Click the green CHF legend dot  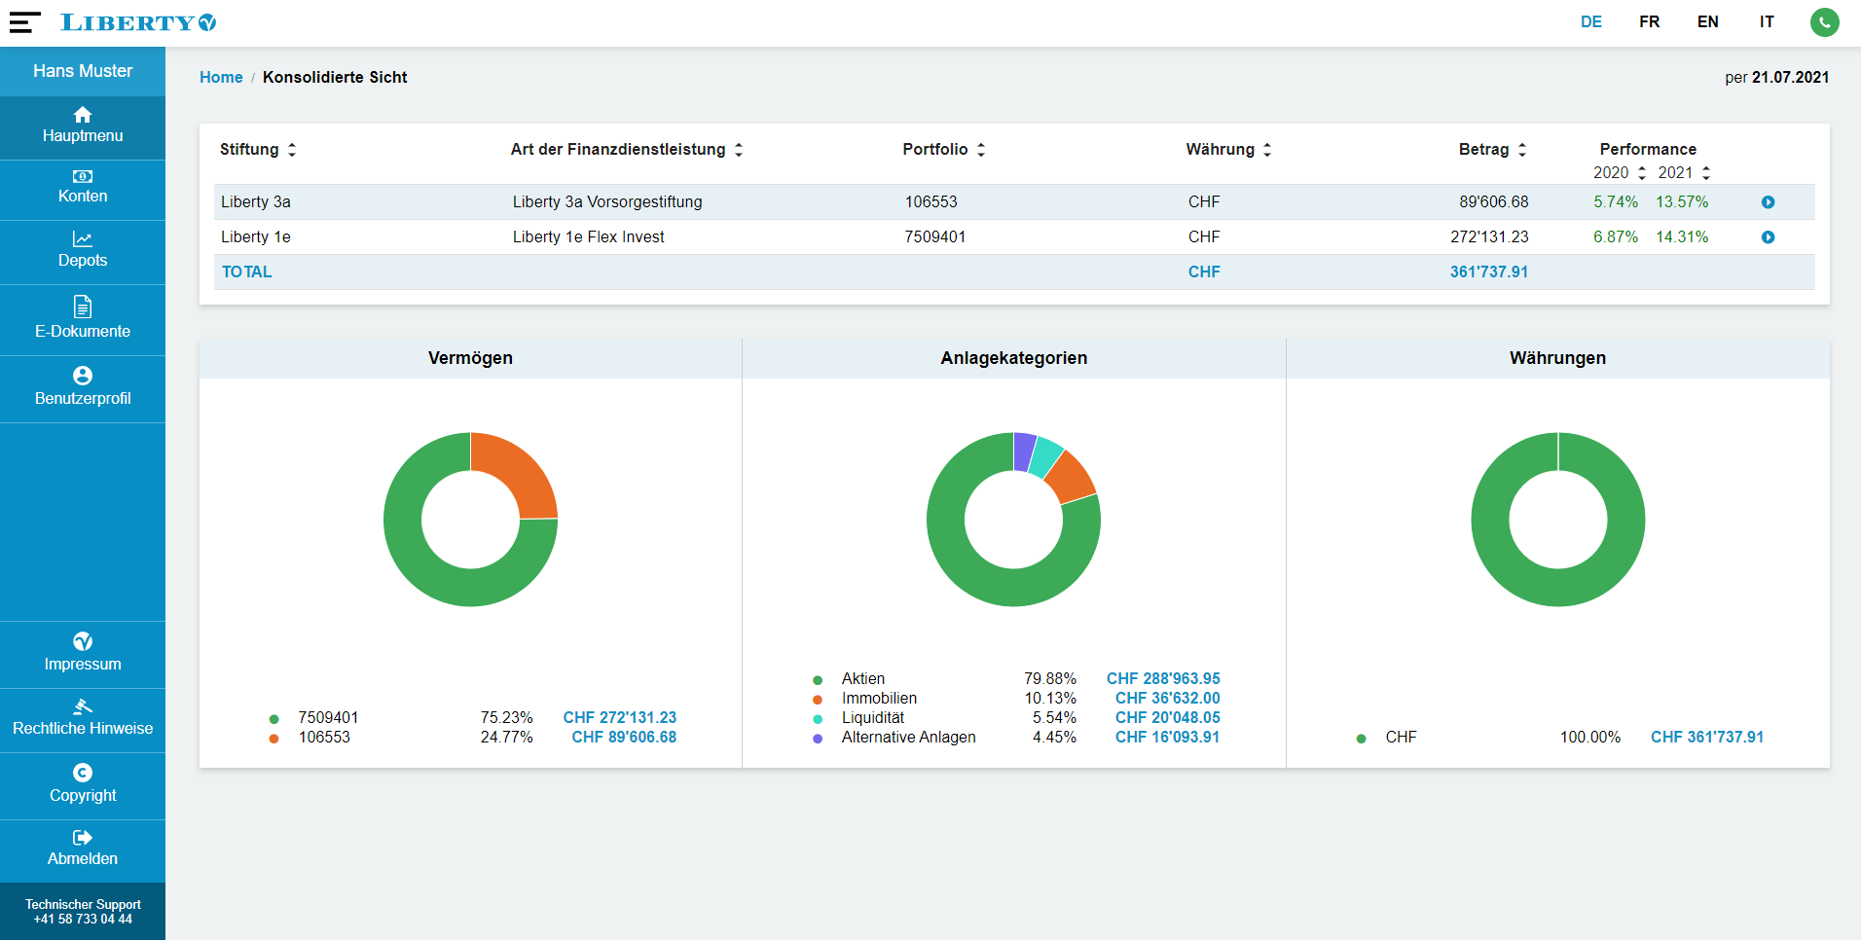point(1361,739)
